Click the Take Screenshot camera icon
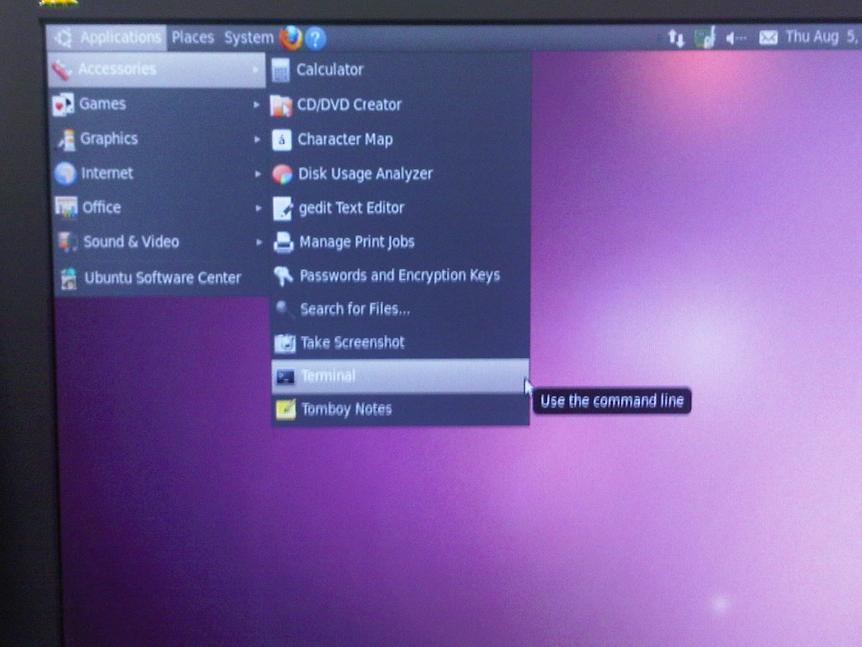The width and height of the screenshot is (862, 647). pyautogui.click(x=285, y=343)
